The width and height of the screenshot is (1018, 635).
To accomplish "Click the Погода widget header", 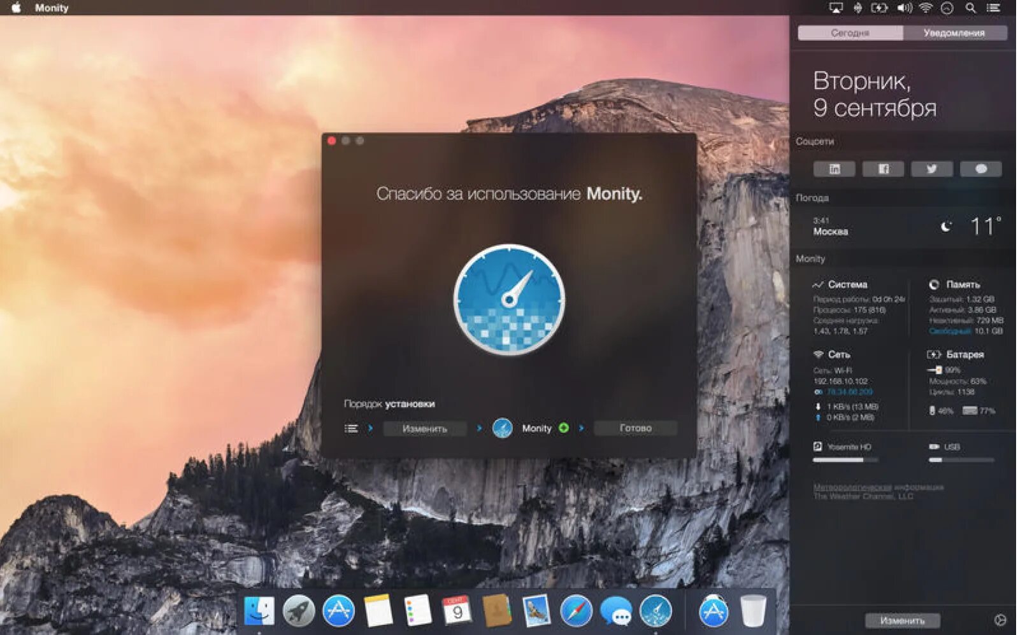I will [x=812, y=198].
